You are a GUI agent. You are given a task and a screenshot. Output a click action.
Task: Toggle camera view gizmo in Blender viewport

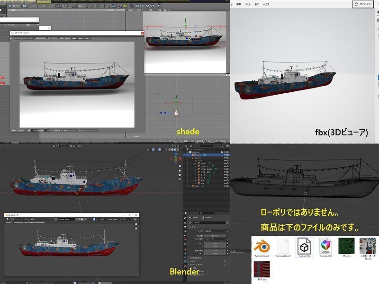click(x=180, y=175)
